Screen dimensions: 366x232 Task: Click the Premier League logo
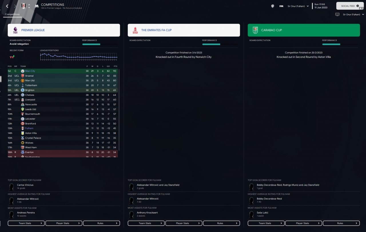(15, 30)
